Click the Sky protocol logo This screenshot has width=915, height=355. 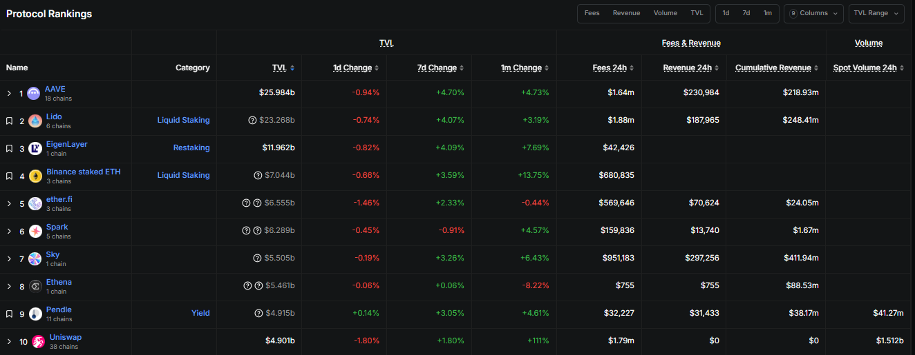point(35,258)
